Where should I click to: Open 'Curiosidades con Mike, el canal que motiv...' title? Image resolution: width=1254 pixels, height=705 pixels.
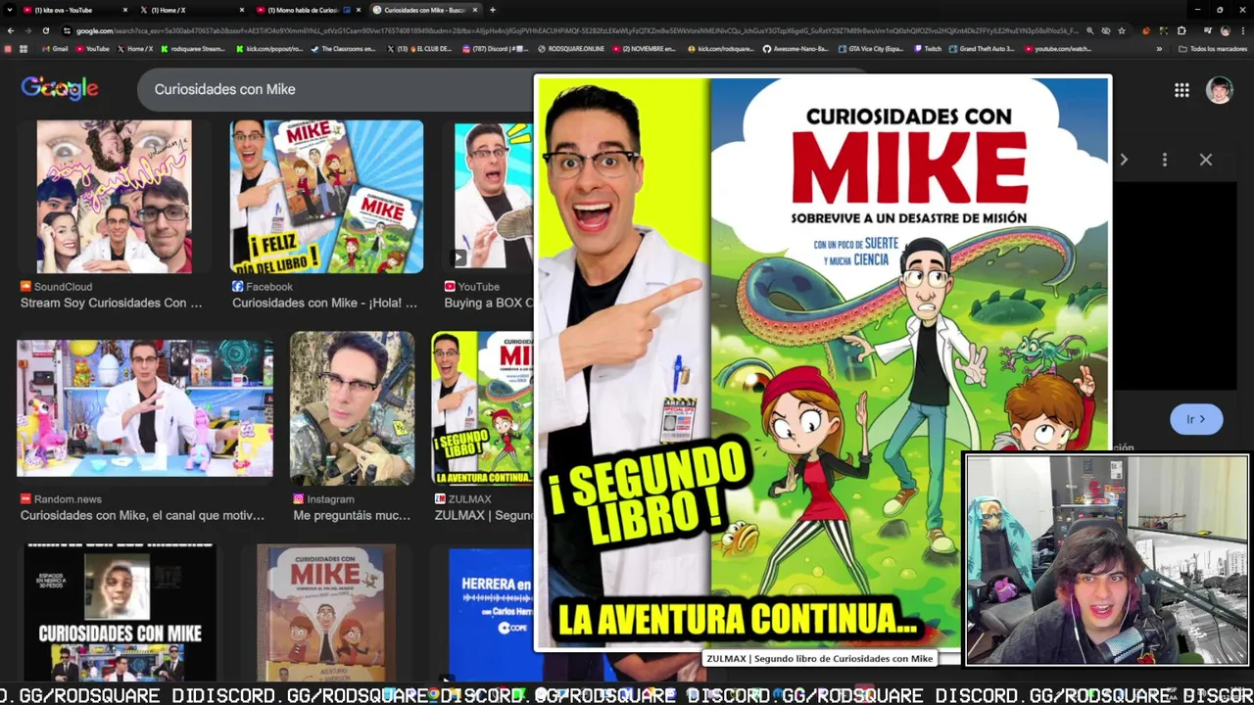tap(142, 515)
